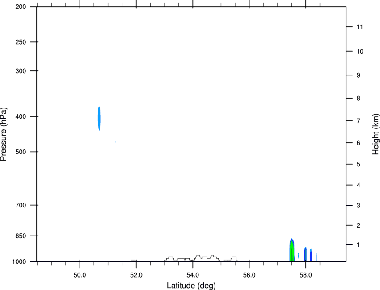Click the small terrain bump near 52.0 degrees
Image resolution: width=380 pixels, height=290 pixels.
pyautogui.click(x=133, y=261)
